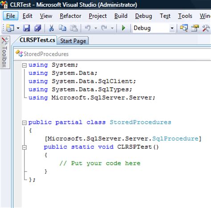Click the Save All icon
This screenshot has height=208, width=211.
[x=37, y=28]
